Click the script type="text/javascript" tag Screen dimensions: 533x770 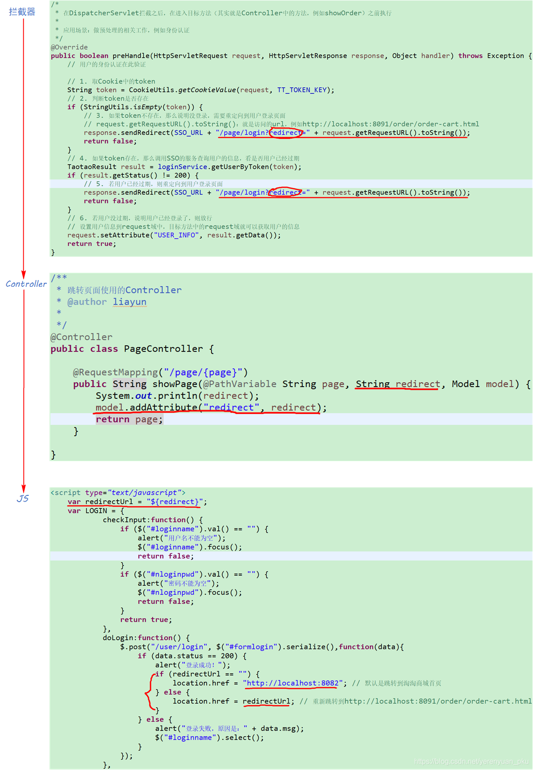[118, 493]
